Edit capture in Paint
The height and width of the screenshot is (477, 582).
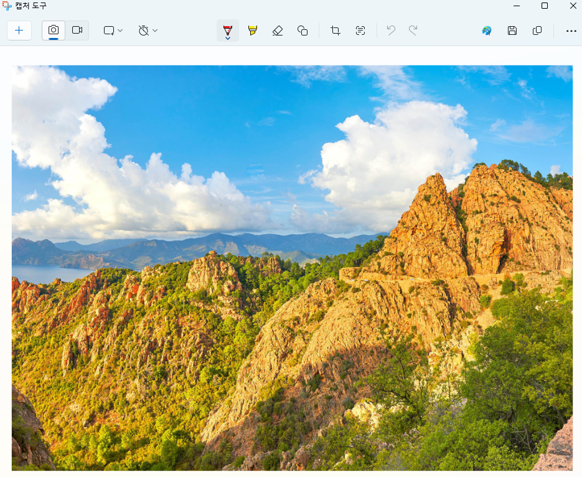point(487,31)
